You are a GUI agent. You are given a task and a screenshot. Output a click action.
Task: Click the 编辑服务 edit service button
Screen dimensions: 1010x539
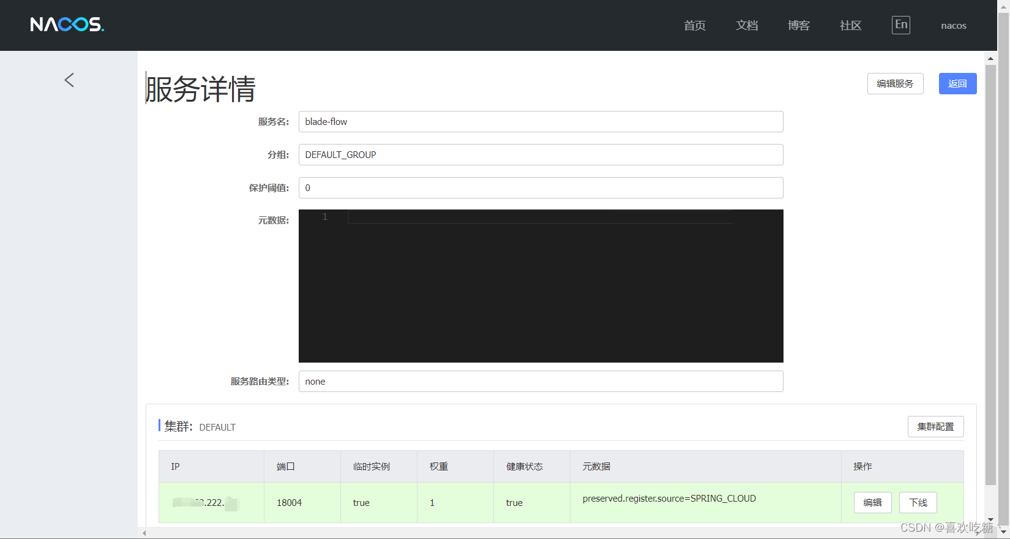pos(895,83)
